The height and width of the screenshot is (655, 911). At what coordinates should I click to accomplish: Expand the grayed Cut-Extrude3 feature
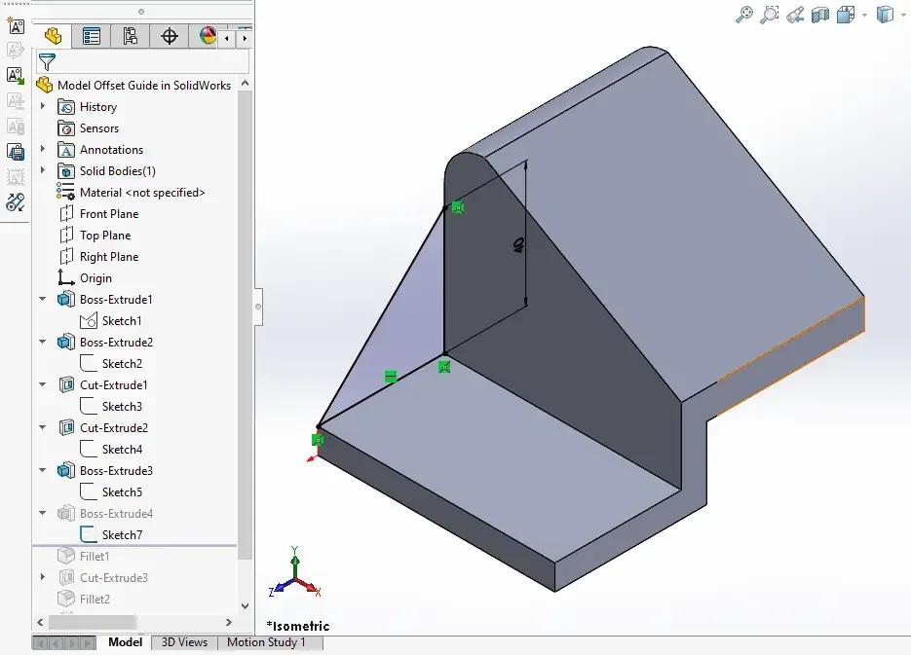point(43,577)
